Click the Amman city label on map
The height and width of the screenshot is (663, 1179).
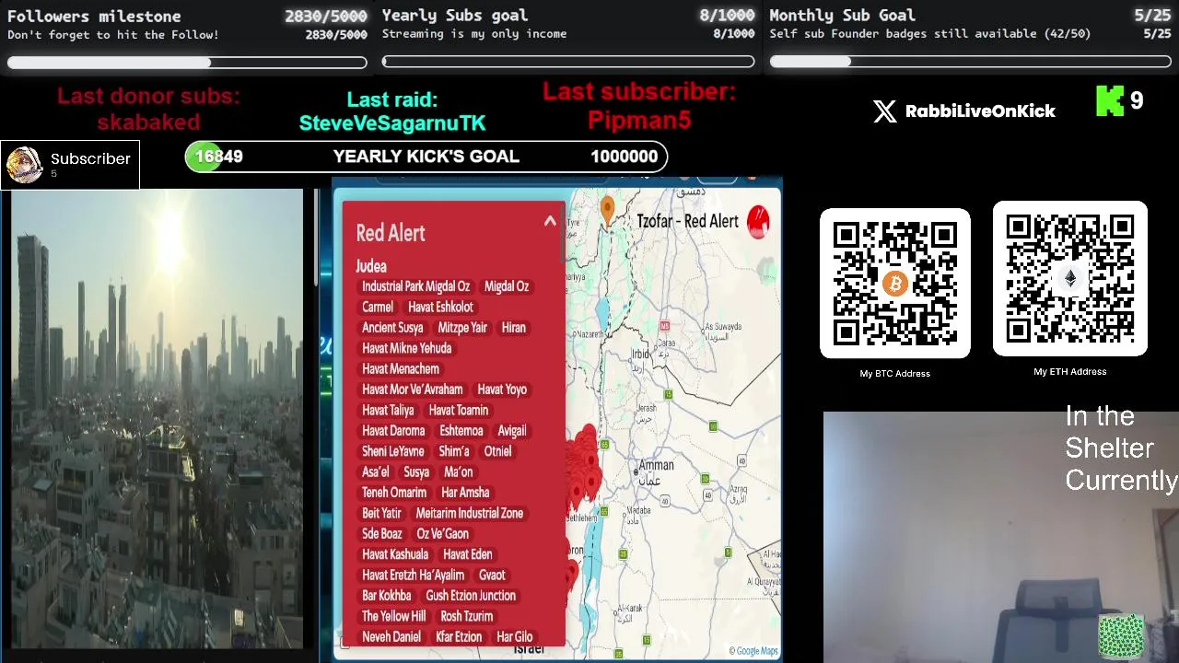point(657,465)
